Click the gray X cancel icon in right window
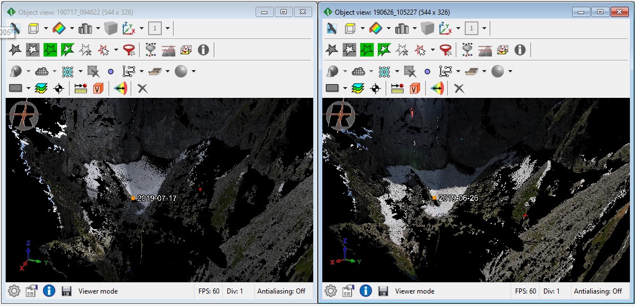This screenshot has height=306, width=635. click(459, 88)
